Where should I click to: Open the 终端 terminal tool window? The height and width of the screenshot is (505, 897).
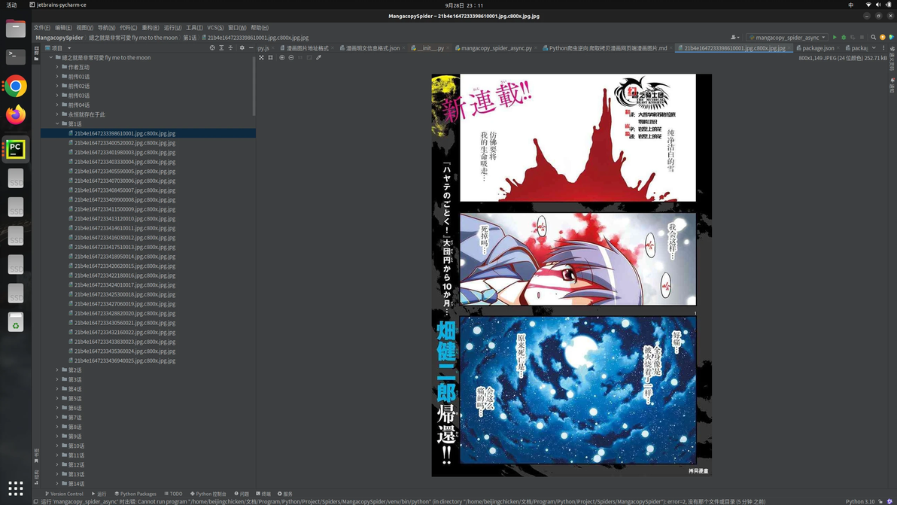point(263,494)
